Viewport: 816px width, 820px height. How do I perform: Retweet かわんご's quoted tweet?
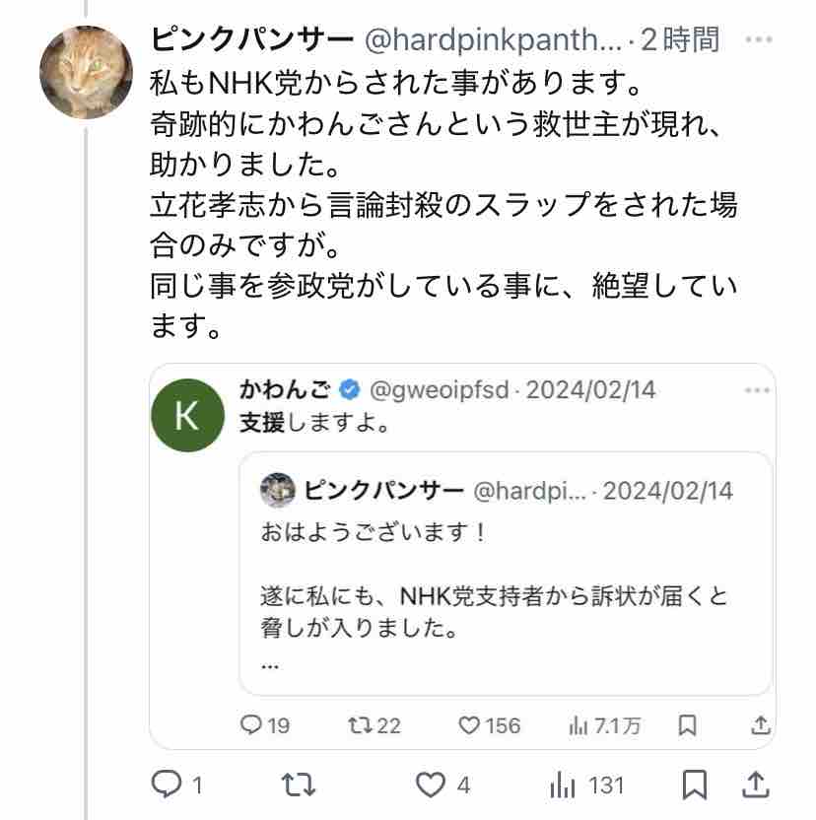(x=361, y=725)
